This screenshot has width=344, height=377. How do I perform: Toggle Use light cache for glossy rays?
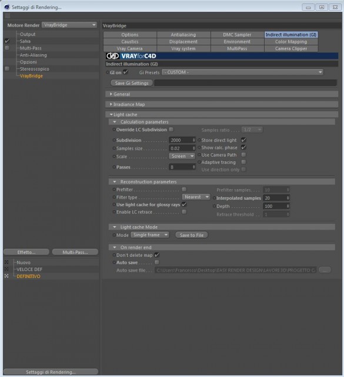tap(184, 204)
